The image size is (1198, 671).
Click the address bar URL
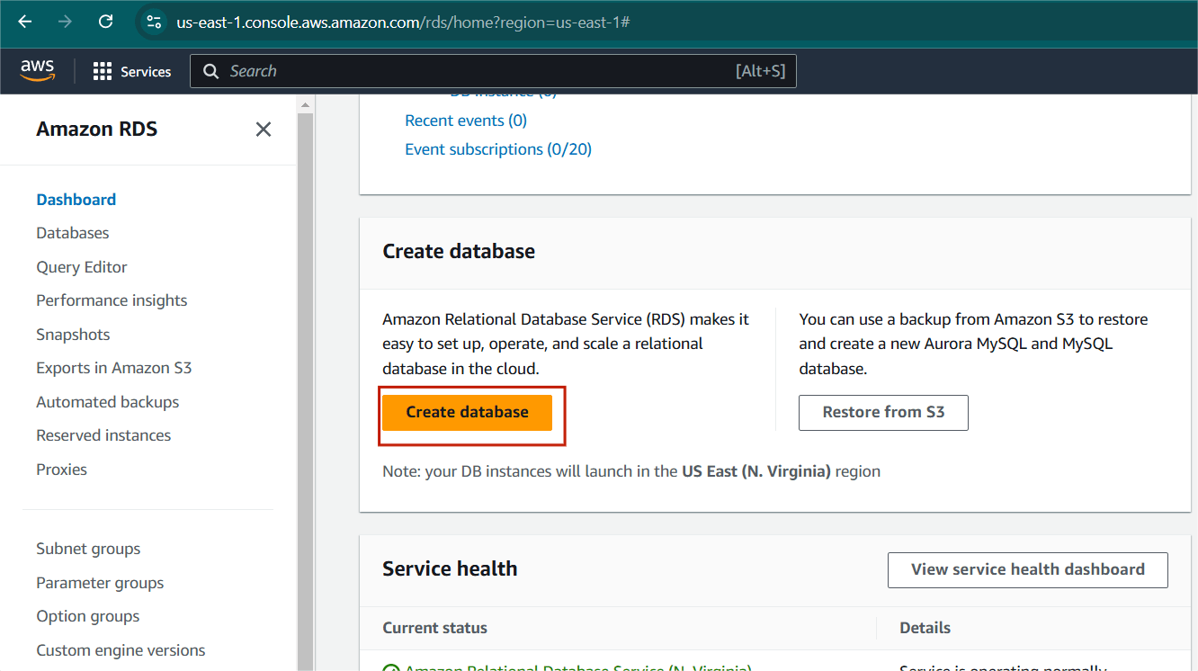403,22
